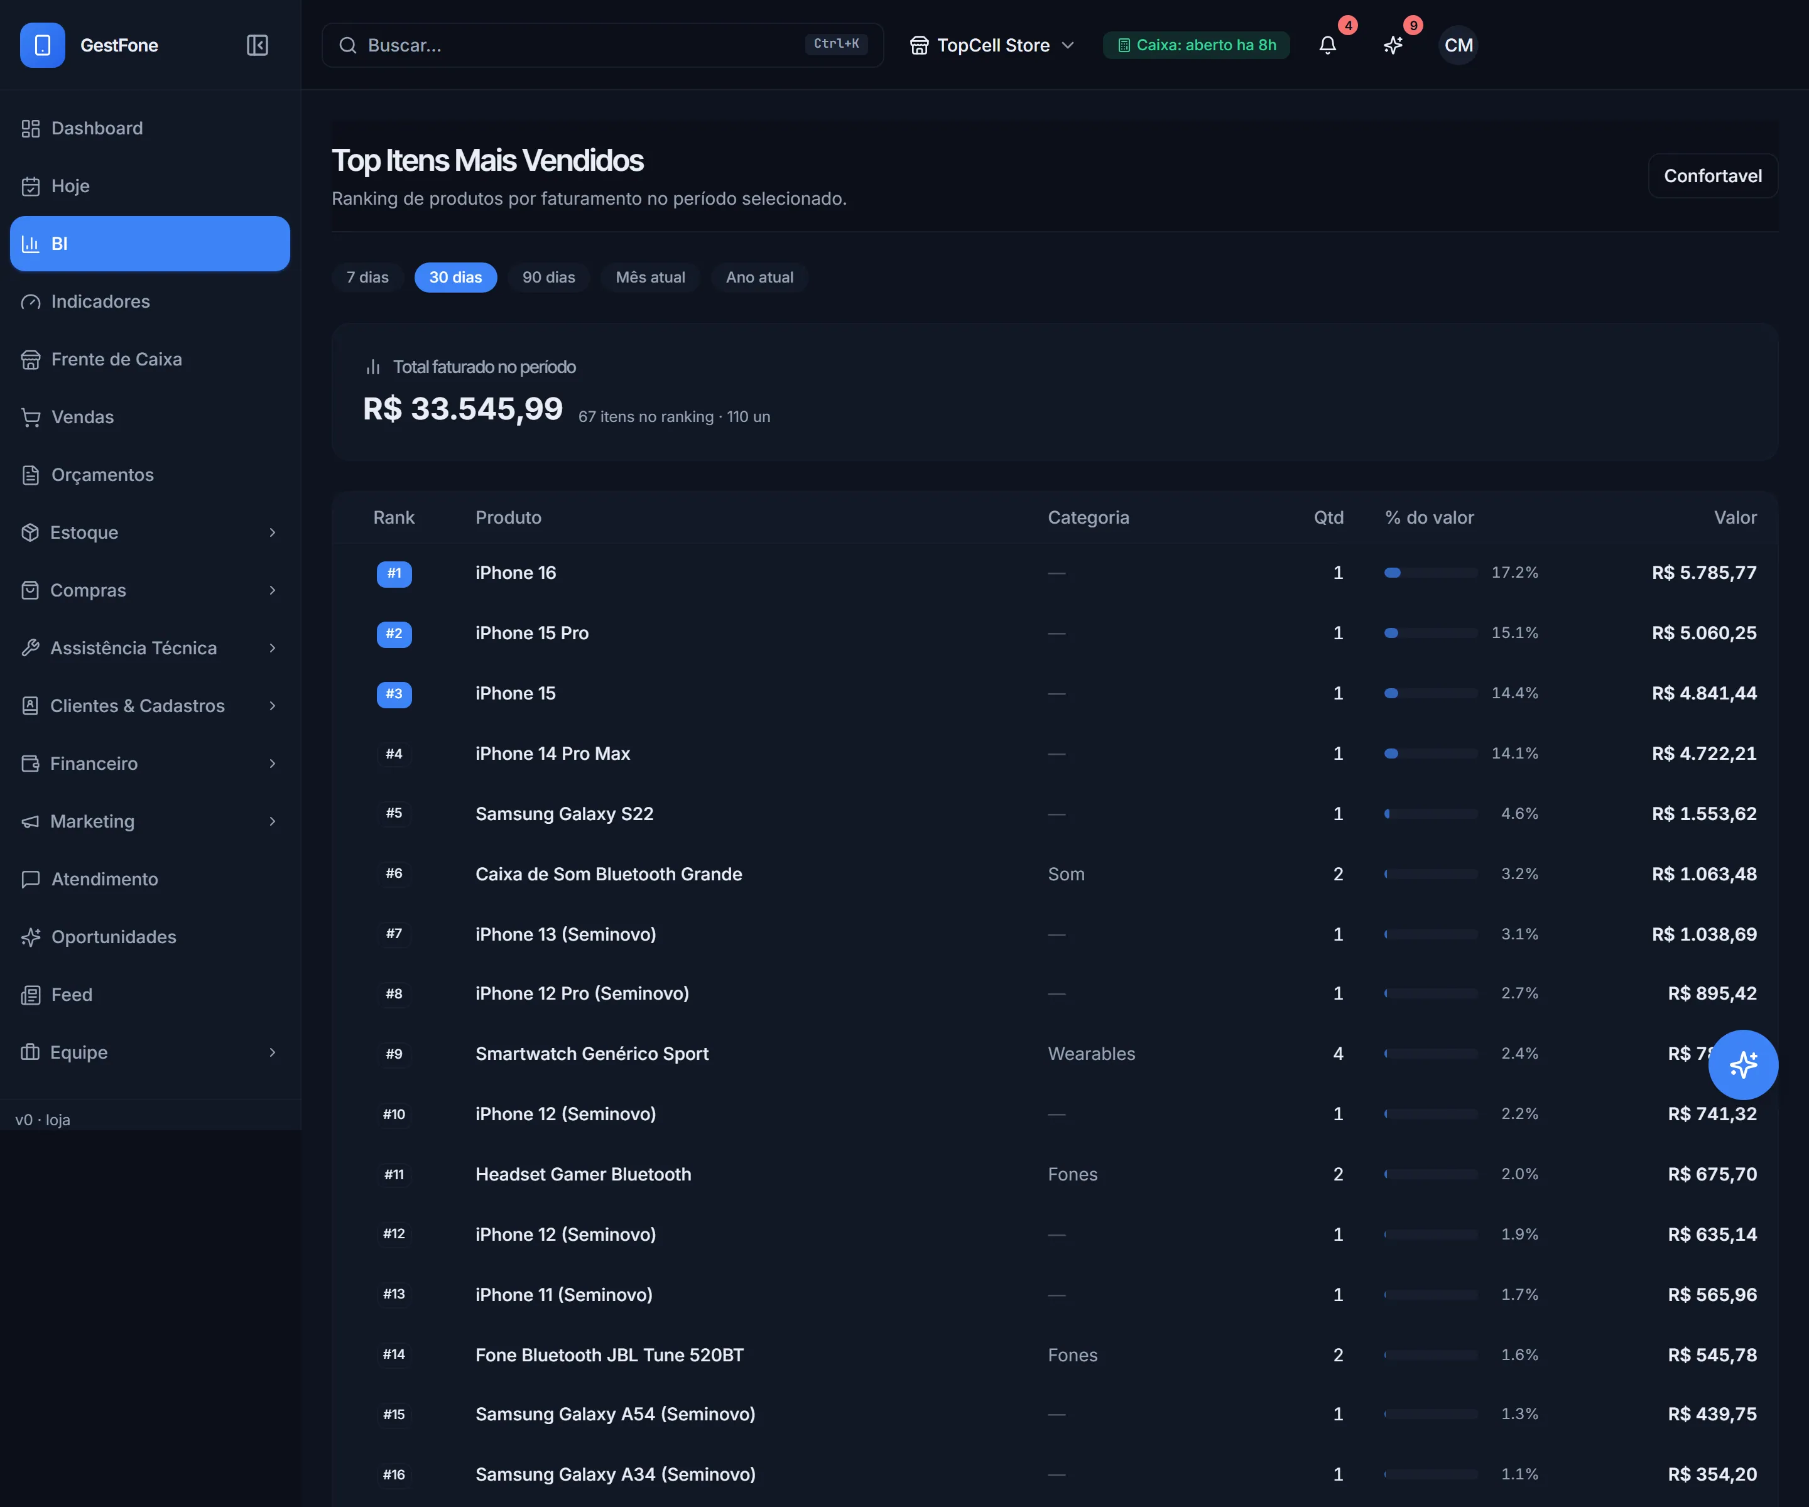Toggle the Confortavel density button
The height and width of the screenshot is (1507, 1809).
pyautogui.click(x=1712, y=176)
